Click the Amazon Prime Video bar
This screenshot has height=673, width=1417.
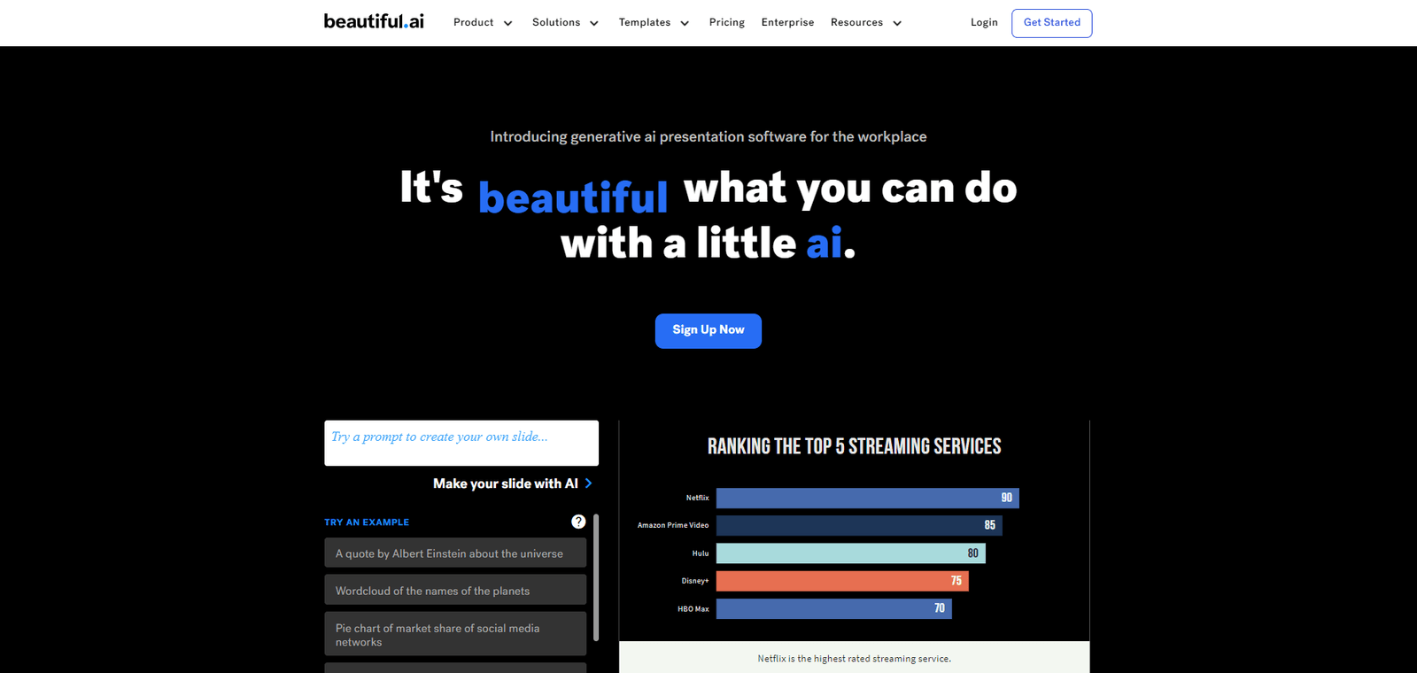859,525
